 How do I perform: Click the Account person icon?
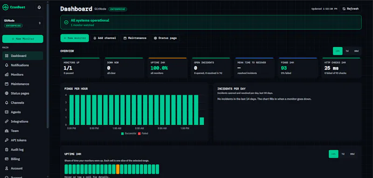(7, 168)
